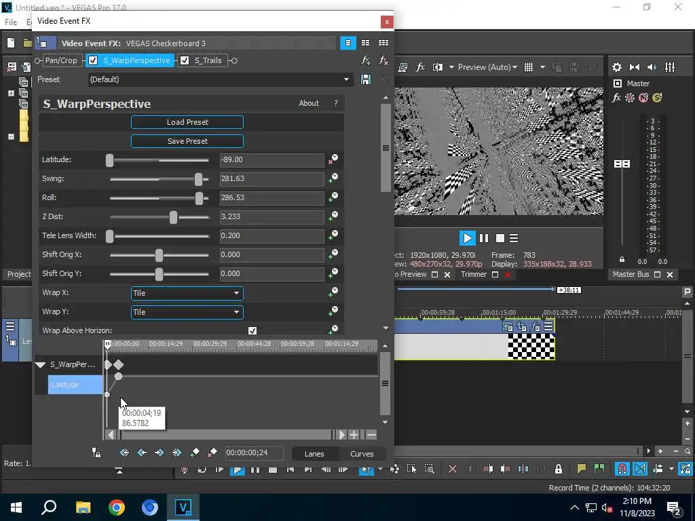The height and width of the screenshot is (521, 695).
Task: Switch to single-column list view layout icon
Action: coord(348,43)
